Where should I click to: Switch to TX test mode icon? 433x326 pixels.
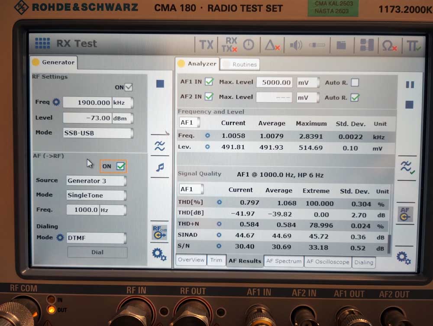(x=207, y=45)
